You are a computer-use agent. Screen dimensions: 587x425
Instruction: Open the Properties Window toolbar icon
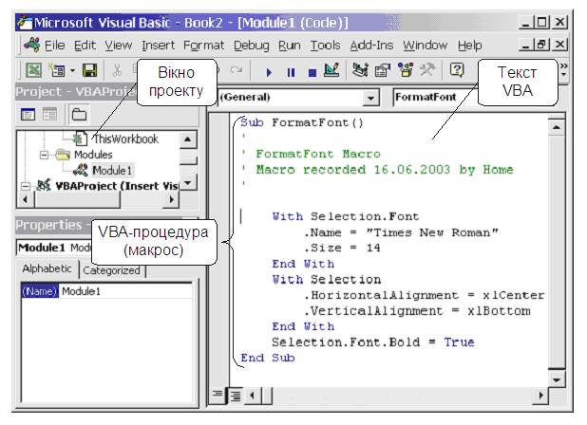(x=382, y=70)
